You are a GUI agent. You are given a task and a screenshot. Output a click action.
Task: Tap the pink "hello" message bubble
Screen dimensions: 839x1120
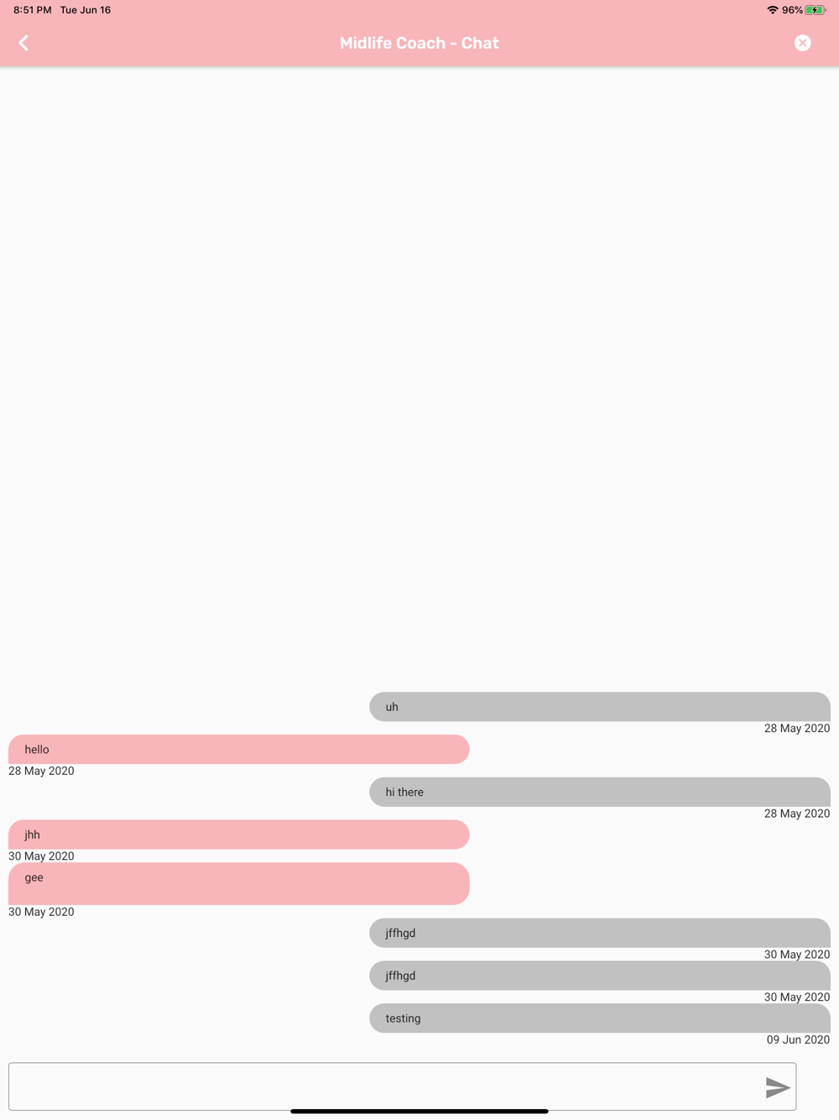coord(238,750)
